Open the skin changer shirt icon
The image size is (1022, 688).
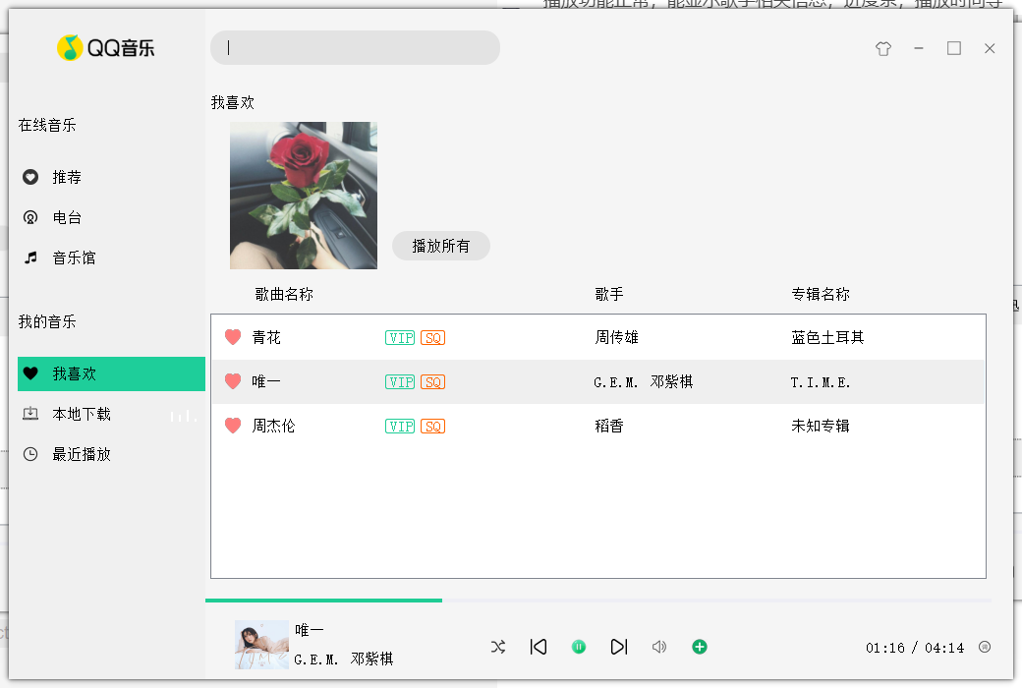[x=883, y=48]
